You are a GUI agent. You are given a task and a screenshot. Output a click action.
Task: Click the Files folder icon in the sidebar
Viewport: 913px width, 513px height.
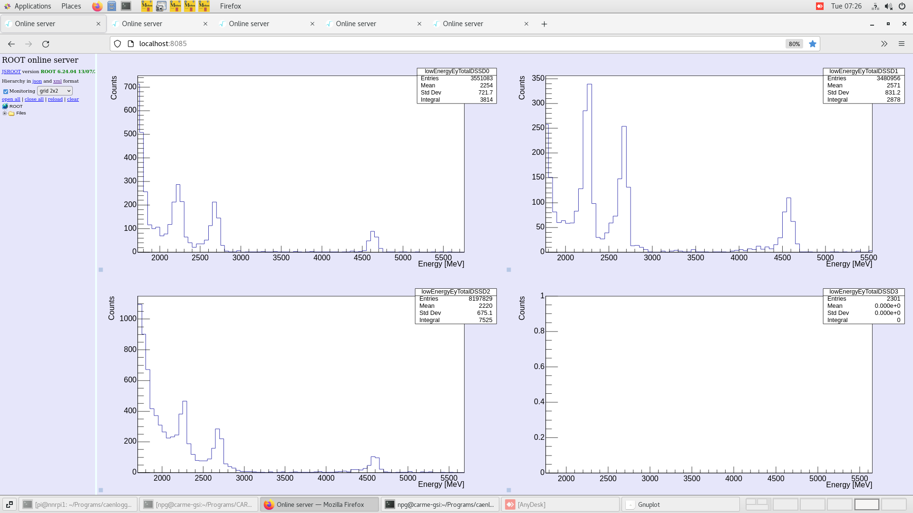point(11,113)
